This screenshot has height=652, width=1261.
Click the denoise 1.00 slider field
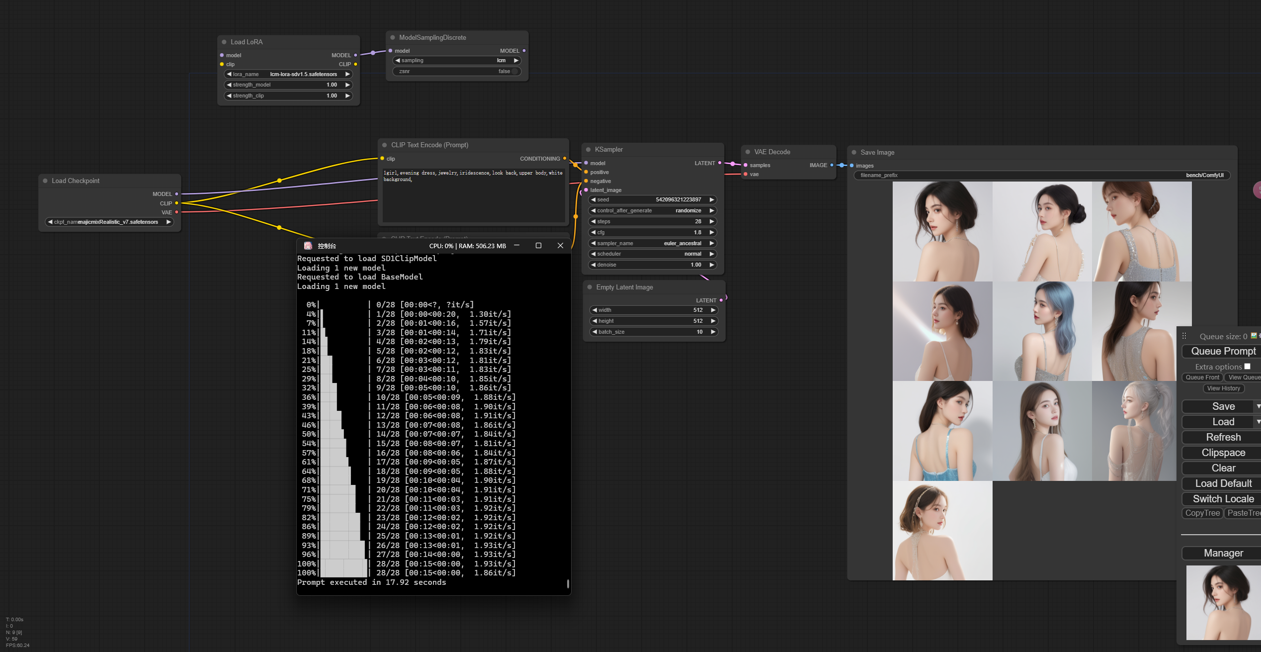pyautogui.click(x=652, y=265)
